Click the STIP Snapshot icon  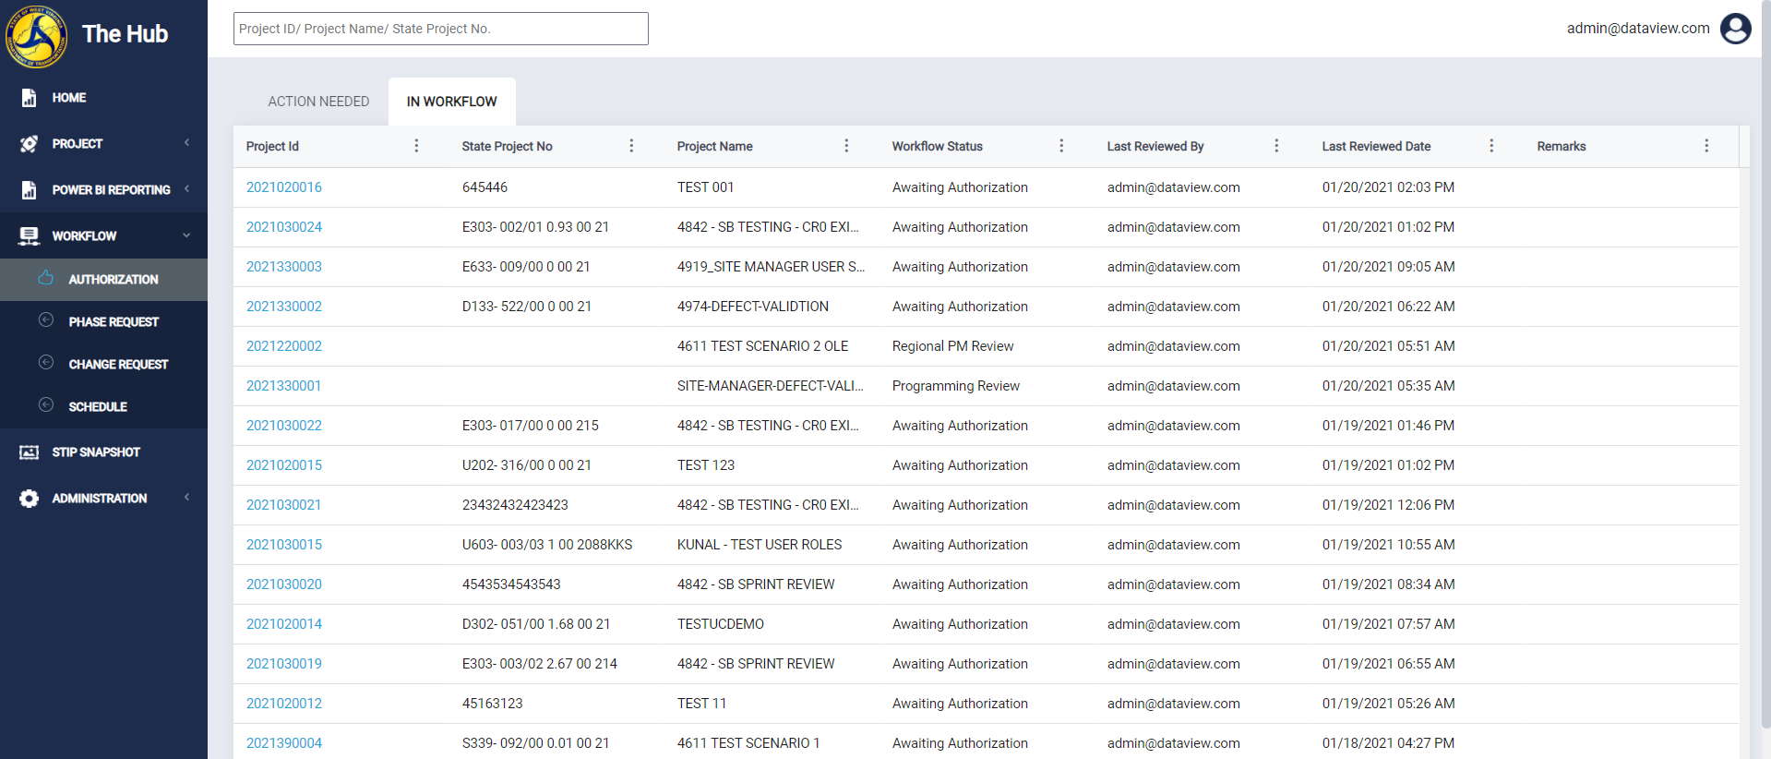pyautogui.click(x=30, y=452)
